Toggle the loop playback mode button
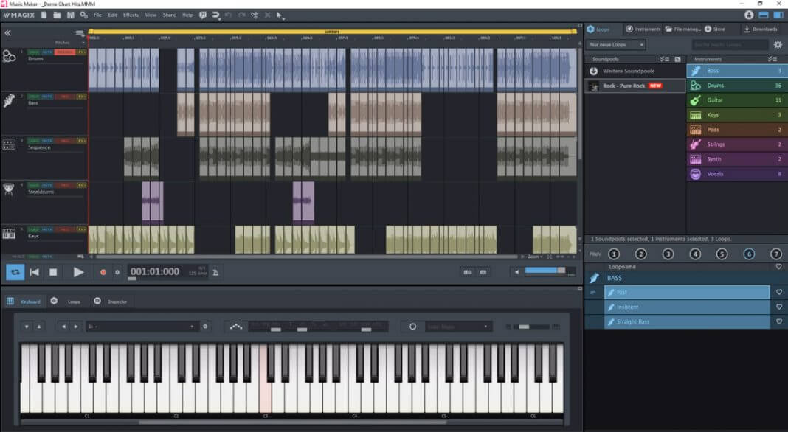 tap(15, 272)
